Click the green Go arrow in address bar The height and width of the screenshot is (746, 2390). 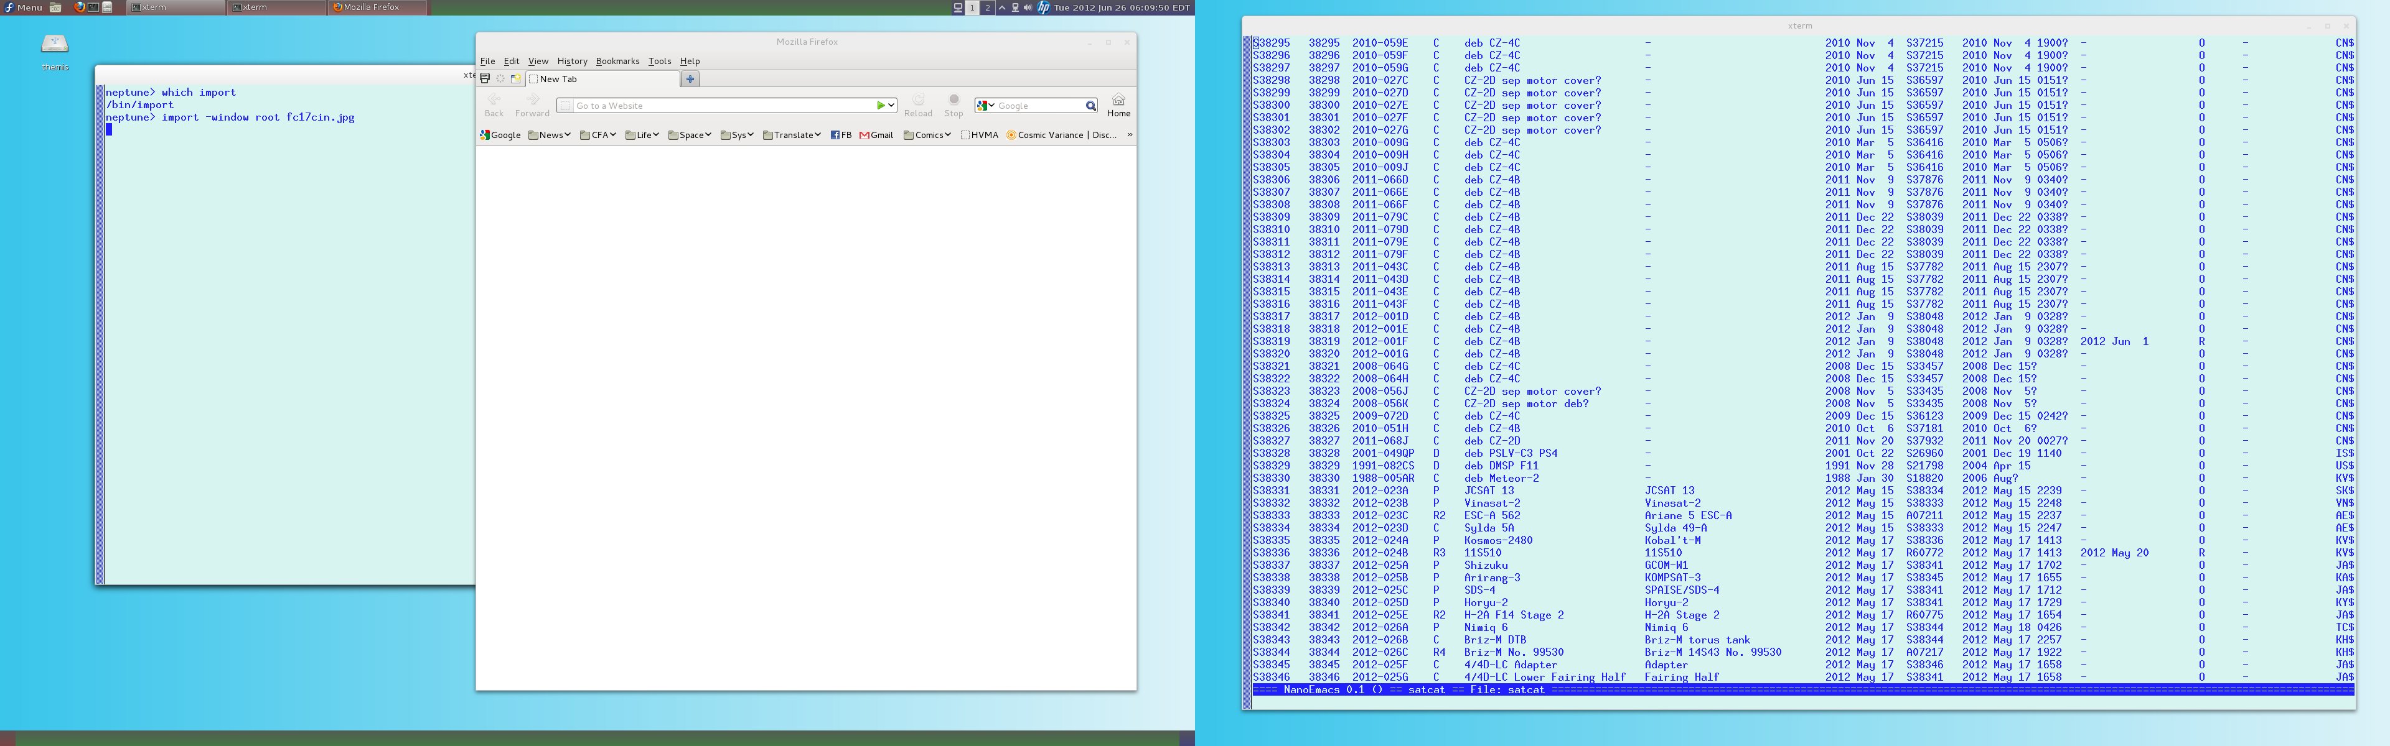point(881,106)
